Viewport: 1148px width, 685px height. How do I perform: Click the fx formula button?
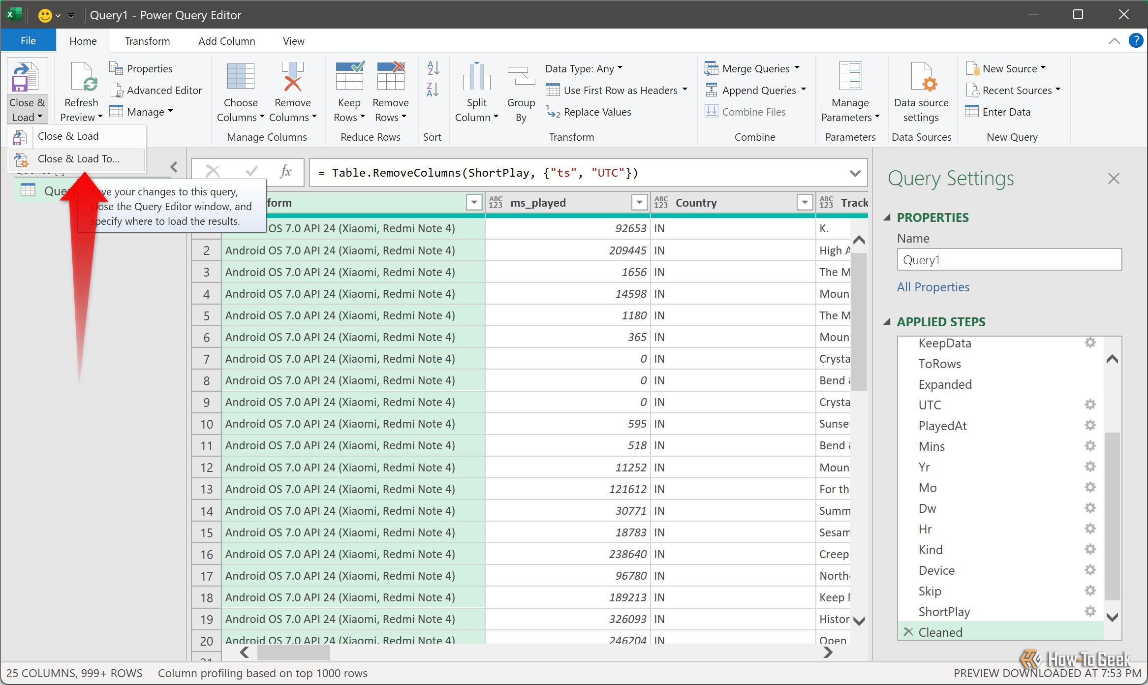pos(285,172)
